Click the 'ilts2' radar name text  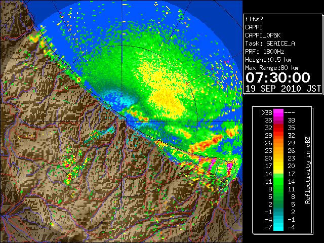254,19
